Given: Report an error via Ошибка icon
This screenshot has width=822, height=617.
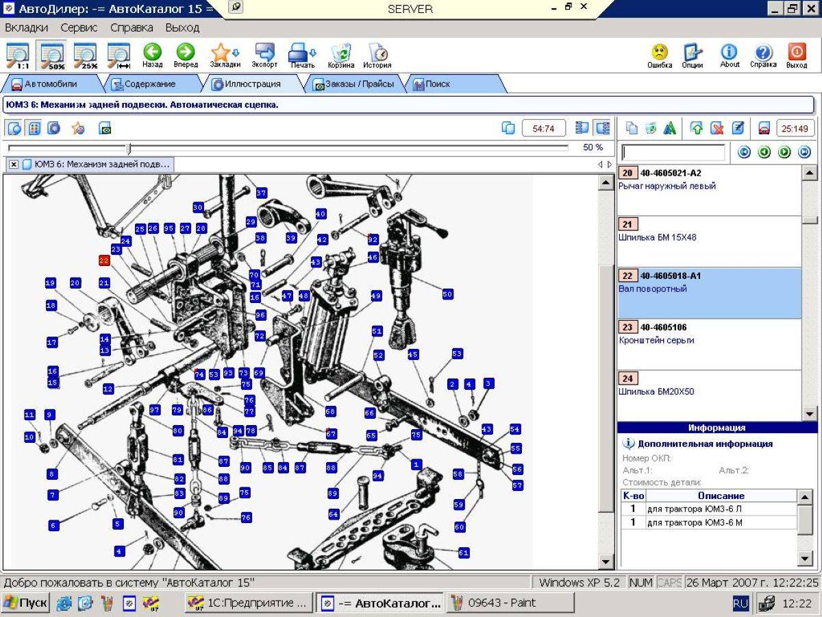Looking at the screenshot, I should pos(660,56).
